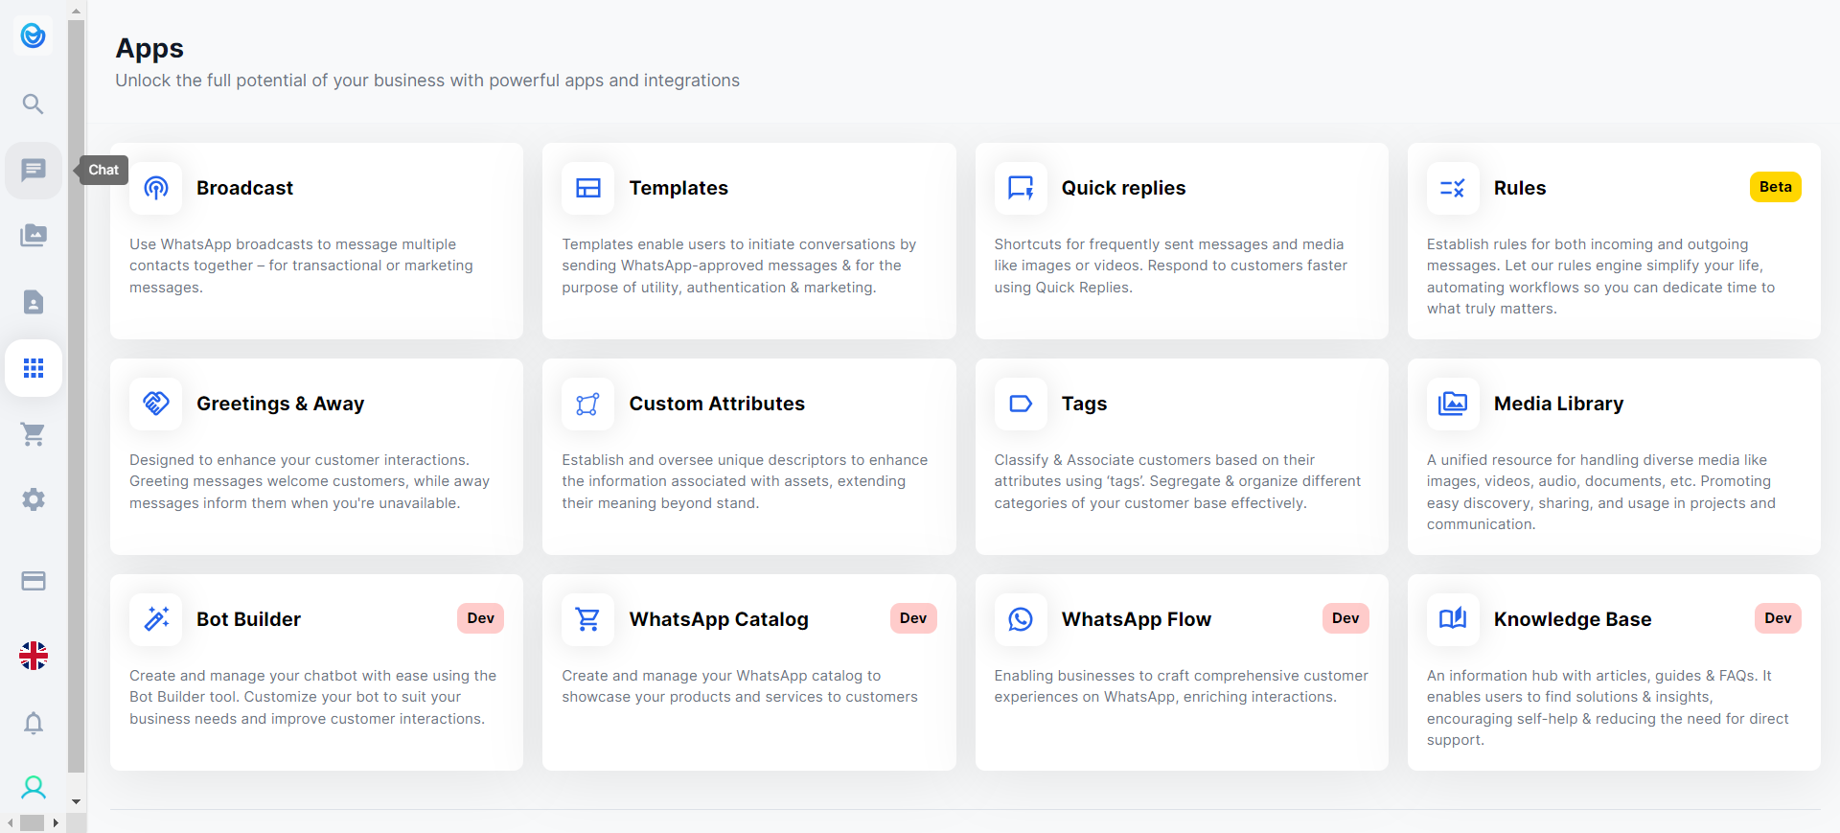Open notifications bell icon
The height and width of the screenshot is (833, 1840).
pyautogui.click(x=34, y=723)
